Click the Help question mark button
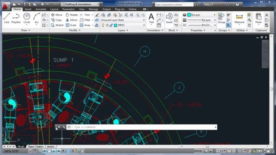 coord(237,4)
